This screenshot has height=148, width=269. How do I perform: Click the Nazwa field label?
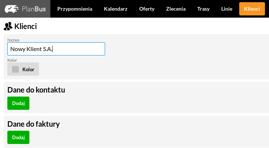click(x=13, y=40)
